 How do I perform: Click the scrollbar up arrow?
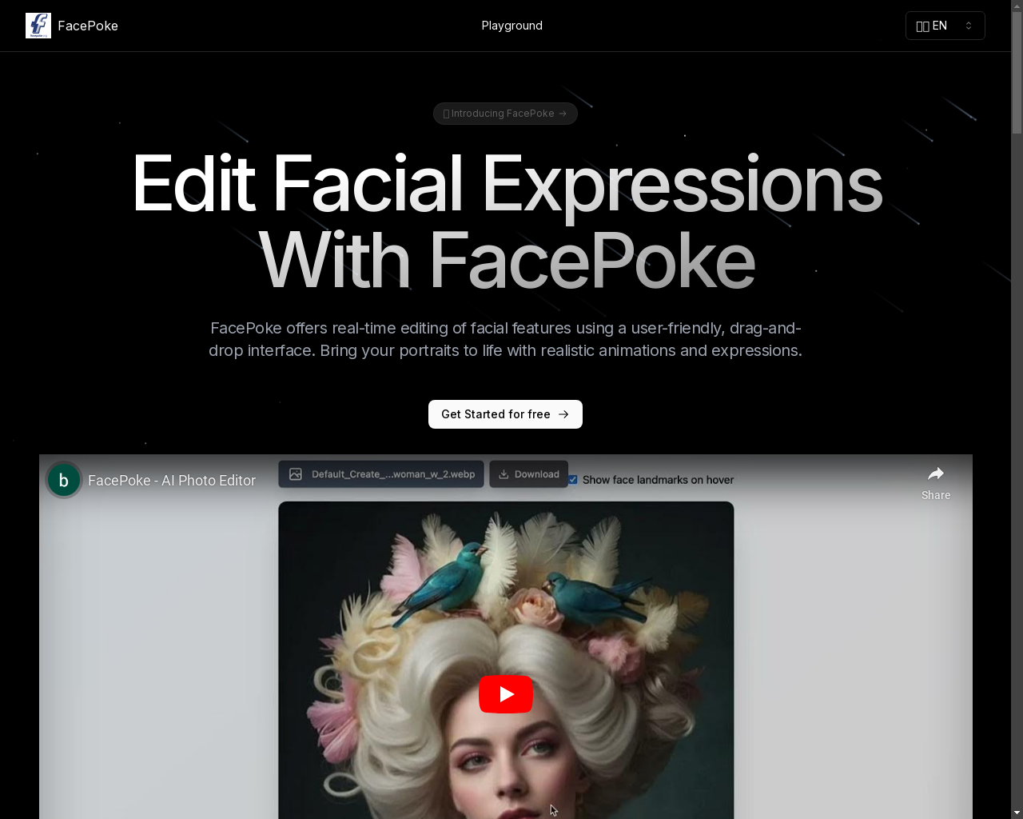[1017, 6]
